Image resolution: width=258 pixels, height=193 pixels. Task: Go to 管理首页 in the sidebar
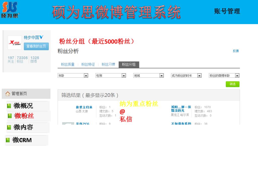(26, 94)
